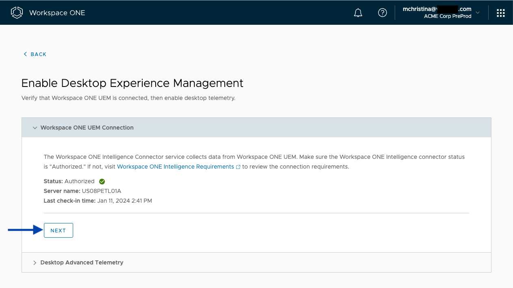Click the Workspace ONE logo icon
The width and height of the screenshot is (513, 288).
point(17,13)
